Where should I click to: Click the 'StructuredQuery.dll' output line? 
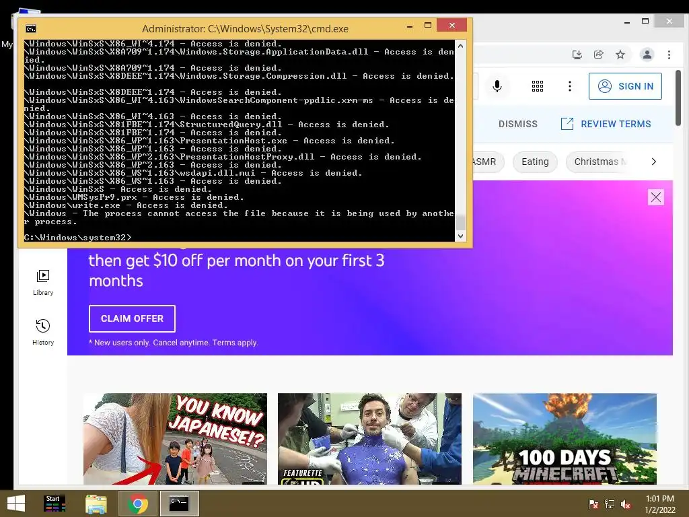point(207,125)
